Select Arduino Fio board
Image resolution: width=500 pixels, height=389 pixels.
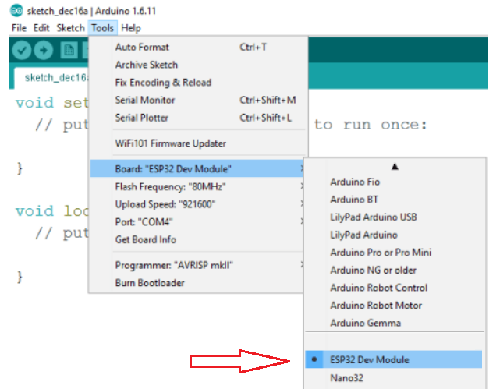[395, 182]
